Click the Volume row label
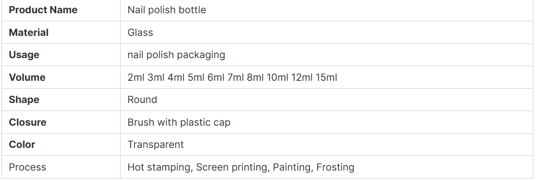 pyautogui.click(x=27, y=77)
